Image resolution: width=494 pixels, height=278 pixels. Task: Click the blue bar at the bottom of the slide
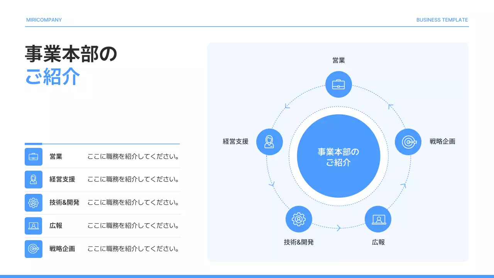[x=247, y=276]
